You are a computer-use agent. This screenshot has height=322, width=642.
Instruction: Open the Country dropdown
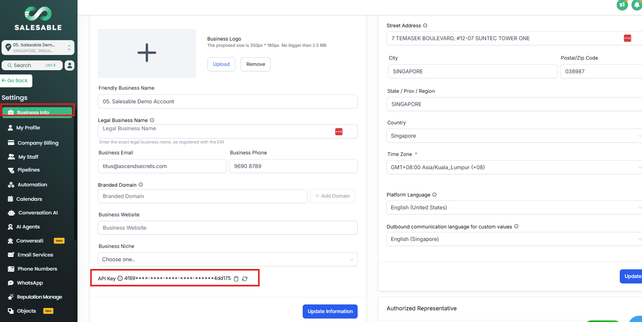(514, 136)
